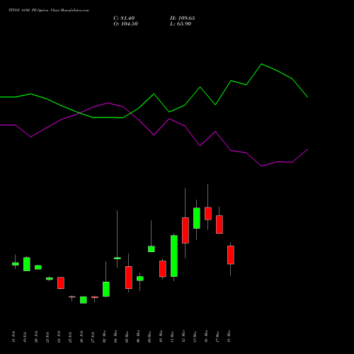354x354 pixels.
Task: Click the 05 Mar date label
Action: coord(127,337)
